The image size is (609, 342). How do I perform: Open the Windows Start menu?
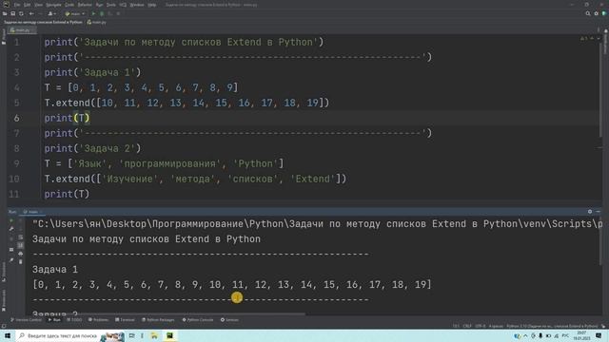(x=8, y=335)
